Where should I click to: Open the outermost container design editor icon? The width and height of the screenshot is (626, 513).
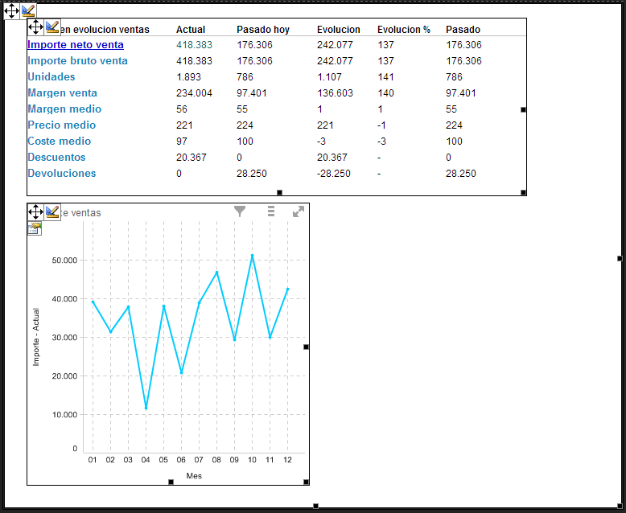pos(29,10)
